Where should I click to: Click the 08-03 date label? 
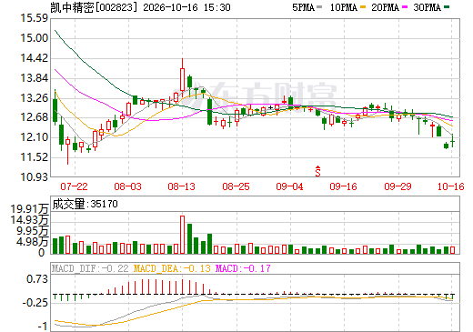[128, 186]
